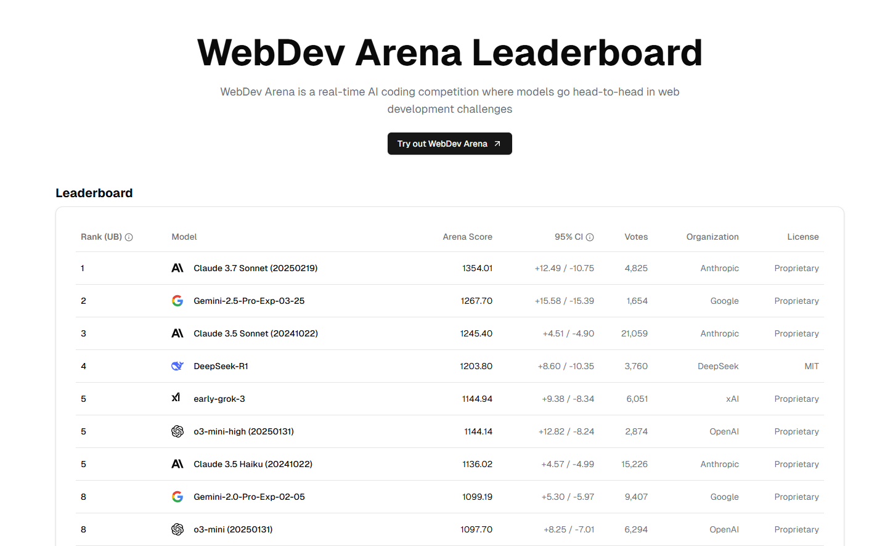893x546 pixels.
Task: Open the Rank (UB) info icon
Action: point(129,237)
